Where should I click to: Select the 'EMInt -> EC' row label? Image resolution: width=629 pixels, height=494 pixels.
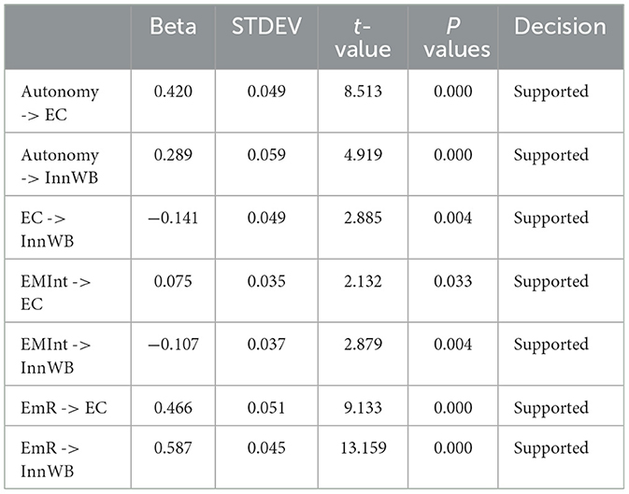coord(54,290)
